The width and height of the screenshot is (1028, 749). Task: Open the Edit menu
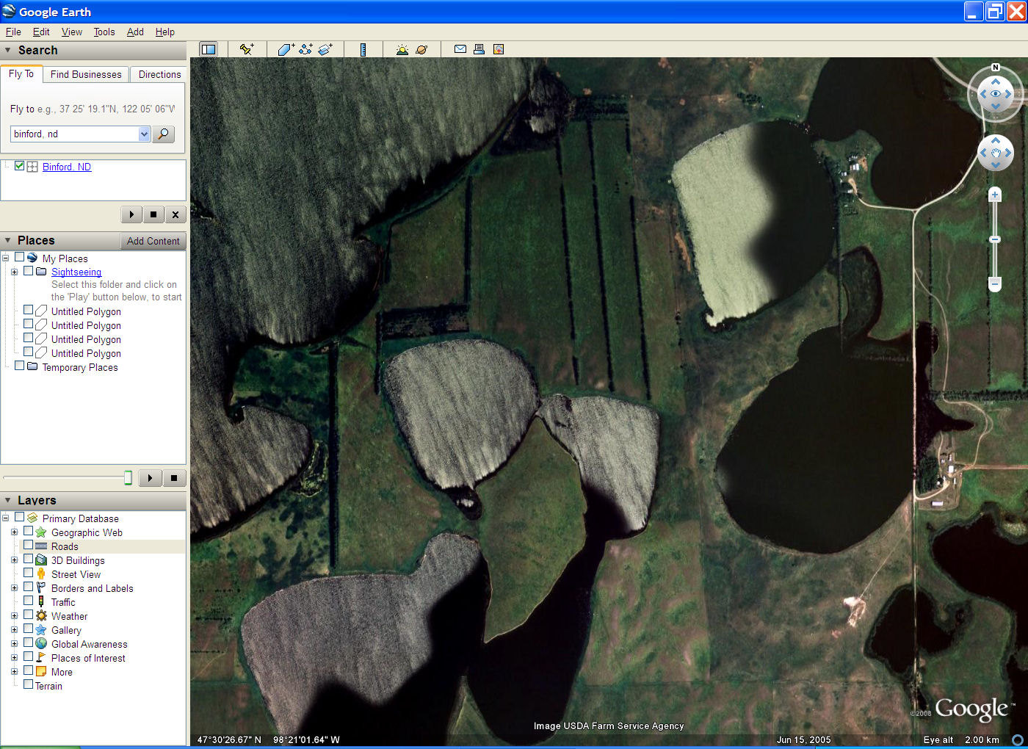[x=41, y=32]
